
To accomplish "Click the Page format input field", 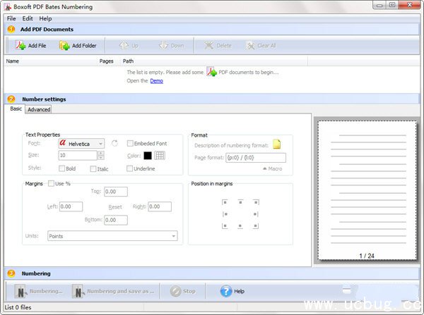I will coord(254,157).
